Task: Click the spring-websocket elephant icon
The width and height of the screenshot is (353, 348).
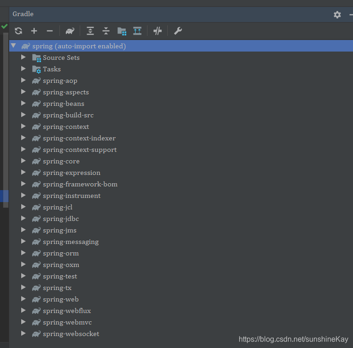Action: 36,334
